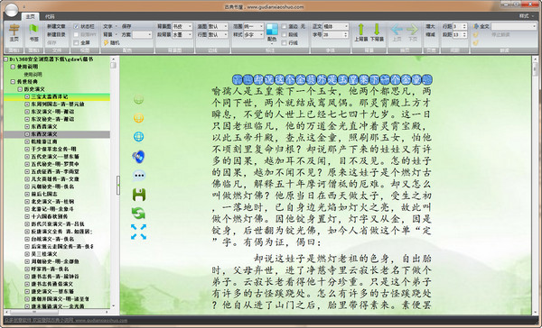
Task: Open the speech bubble comment icon
Action: tap(139, 176)
